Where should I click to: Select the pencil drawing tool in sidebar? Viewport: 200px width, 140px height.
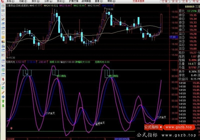(x=3, y=92)
